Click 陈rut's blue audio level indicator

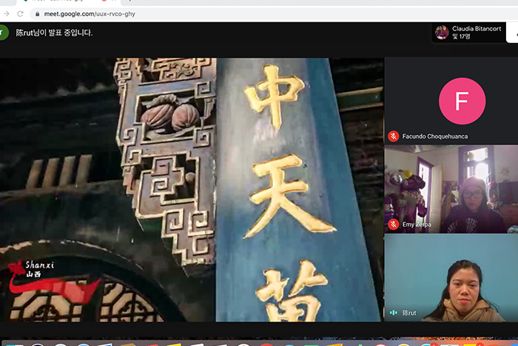tap(393, 313)
